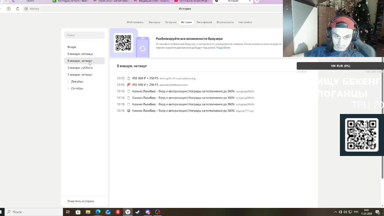Open the Загрузки section
Screen dimensions: 384x216
(x=170, y=22)
